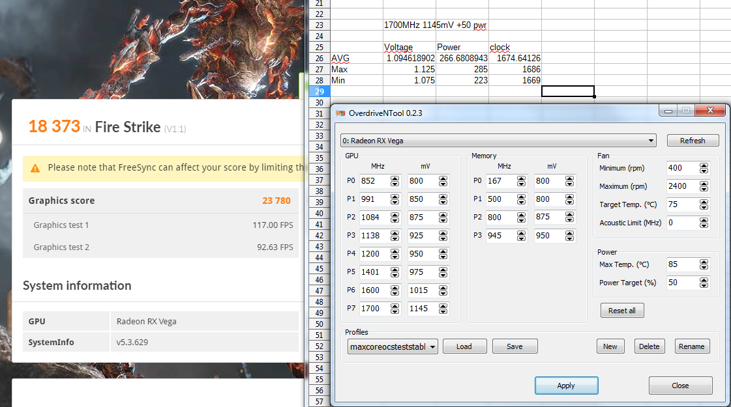
Task: Click GPU P7 mV field showing 1145
Action: point(423,308)
